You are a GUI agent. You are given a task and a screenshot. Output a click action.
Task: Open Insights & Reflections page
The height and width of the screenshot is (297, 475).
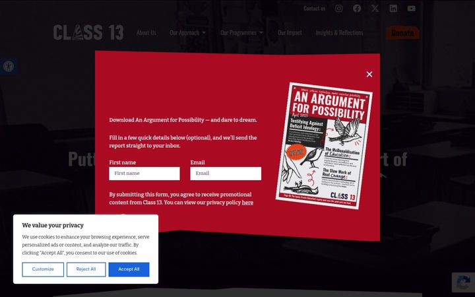tap(339, 32)
